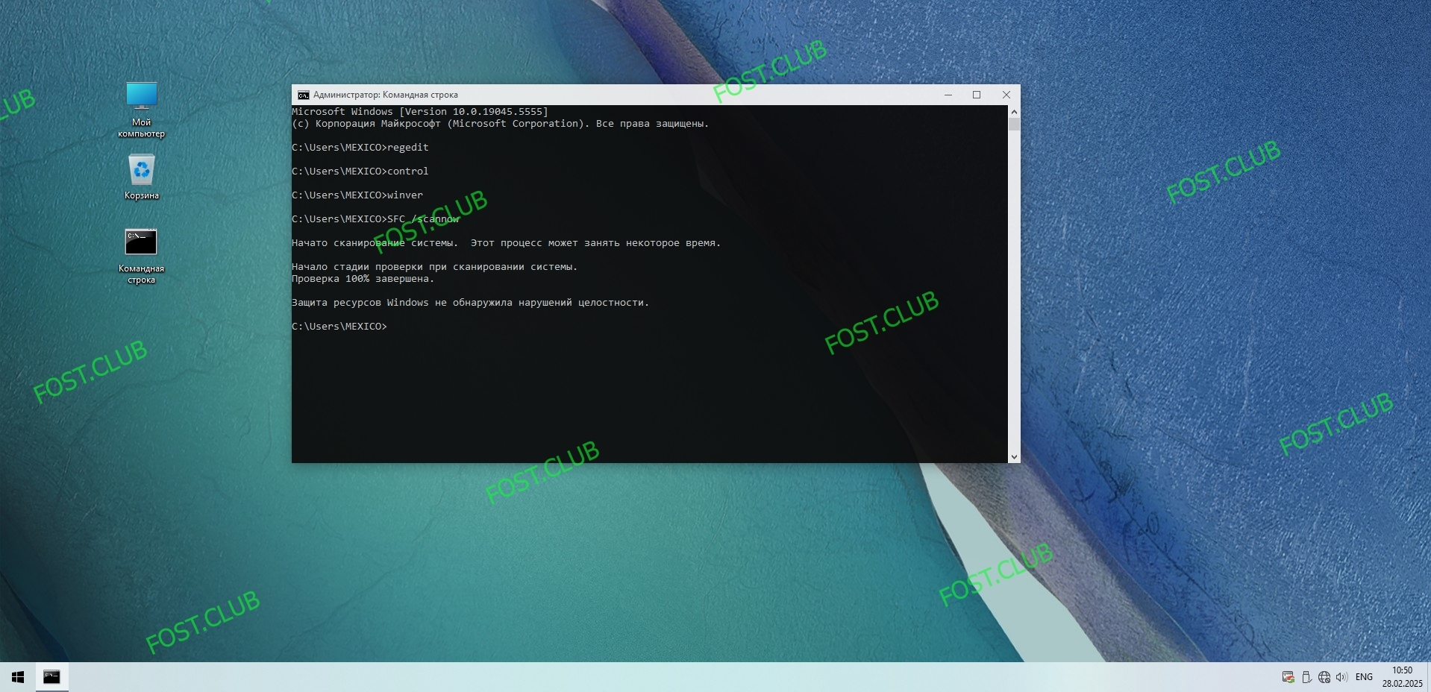The image size is (1431, 692).
Task: Click the title text Администратор: Командная строка
Action: point(386,95)
